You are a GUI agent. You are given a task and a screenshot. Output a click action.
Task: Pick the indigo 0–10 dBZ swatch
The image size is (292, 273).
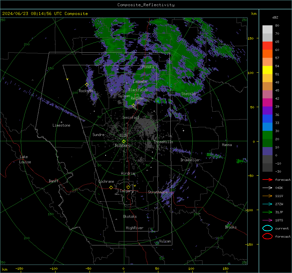click(267, 151)
